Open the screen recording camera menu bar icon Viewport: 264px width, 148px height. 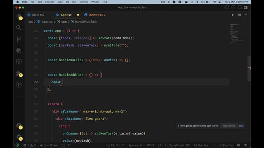163,2
